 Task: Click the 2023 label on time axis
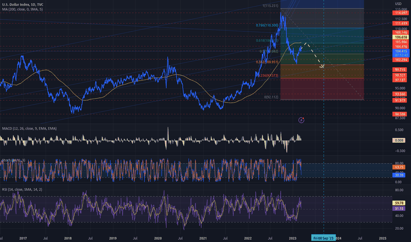(x=292, y=238)
